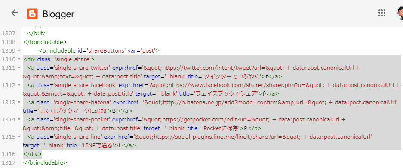Click the Blogger title text
Screen dimensions: 403x168
(x=58, y=14)
